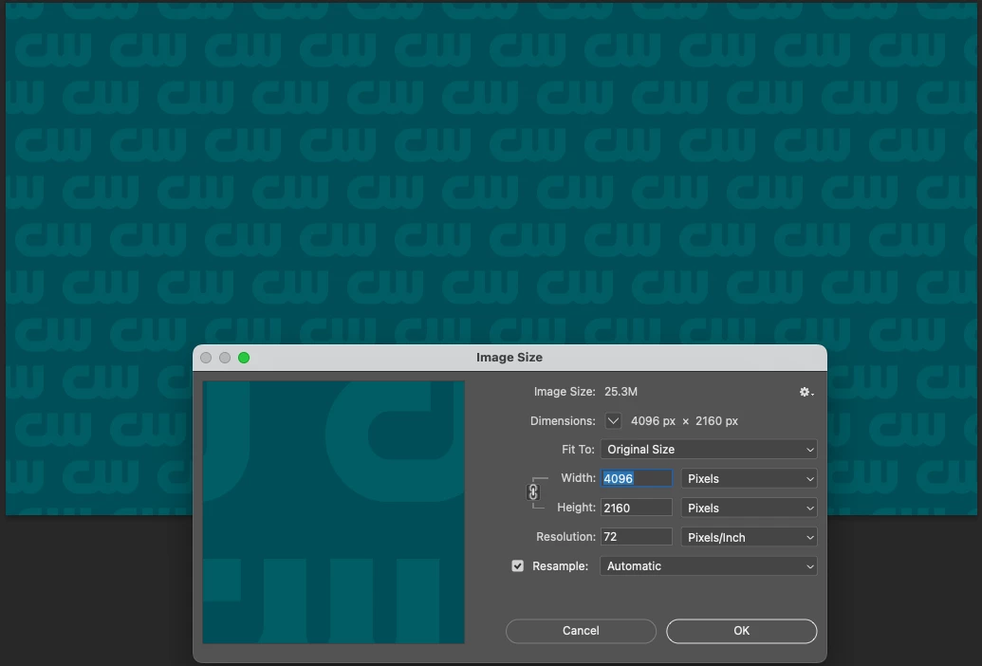
Task: Open the Width units Pixels dropdown
Action: pyautogui.click(x=749, y=479)
